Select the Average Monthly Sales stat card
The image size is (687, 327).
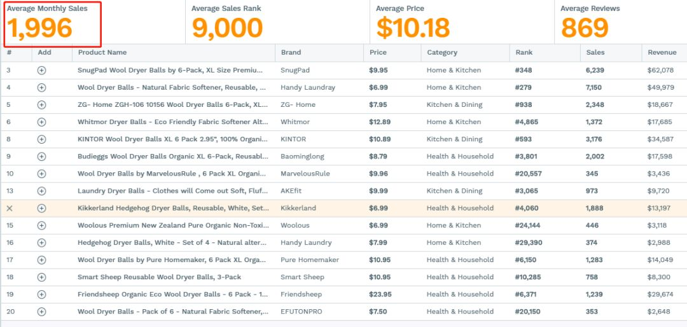coord(53,24)
